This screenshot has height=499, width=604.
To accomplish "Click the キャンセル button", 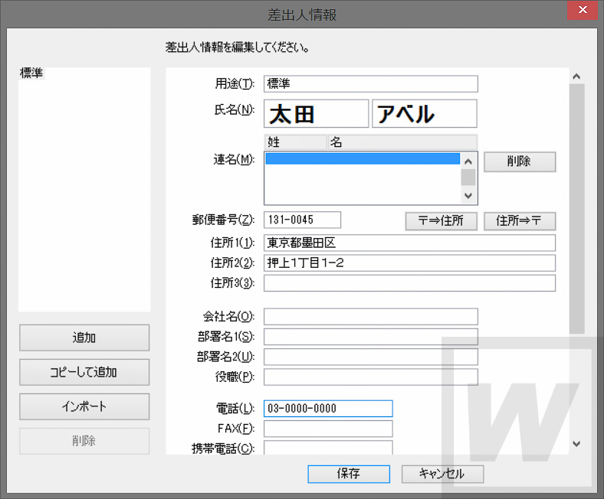I will click(442, 474).
